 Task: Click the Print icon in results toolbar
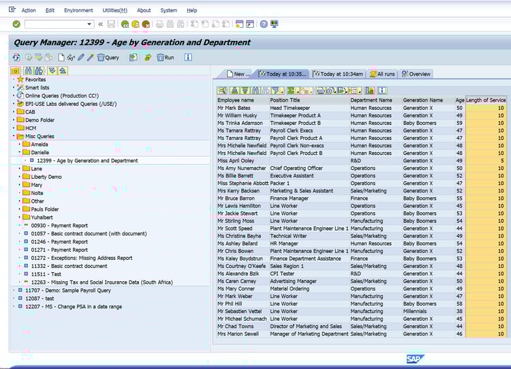pos(320,90)
